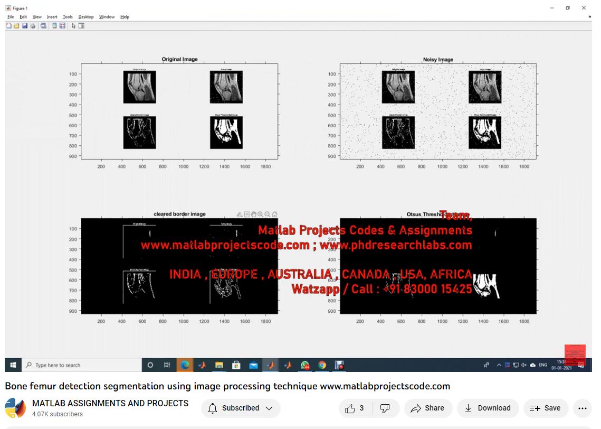Open the File menu
The image size is (601, 429).
(x=11, y=17)
